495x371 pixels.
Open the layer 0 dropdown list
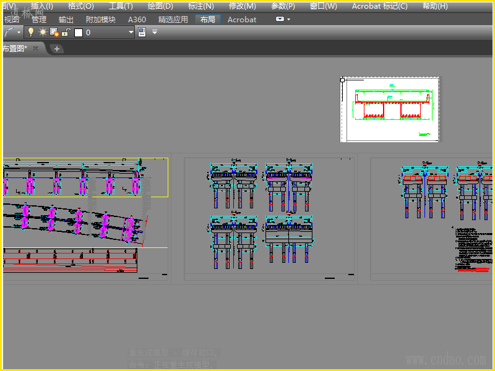(x=131, y=32)
